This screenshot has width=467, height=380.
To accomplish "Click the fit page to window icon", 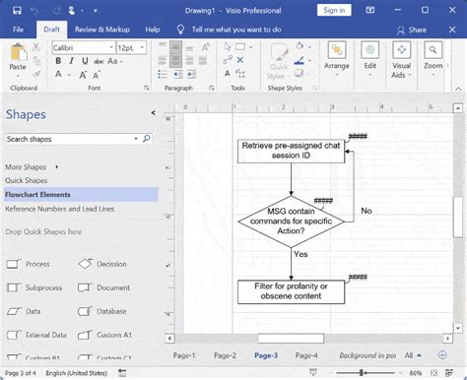I will tap(434, 373).
